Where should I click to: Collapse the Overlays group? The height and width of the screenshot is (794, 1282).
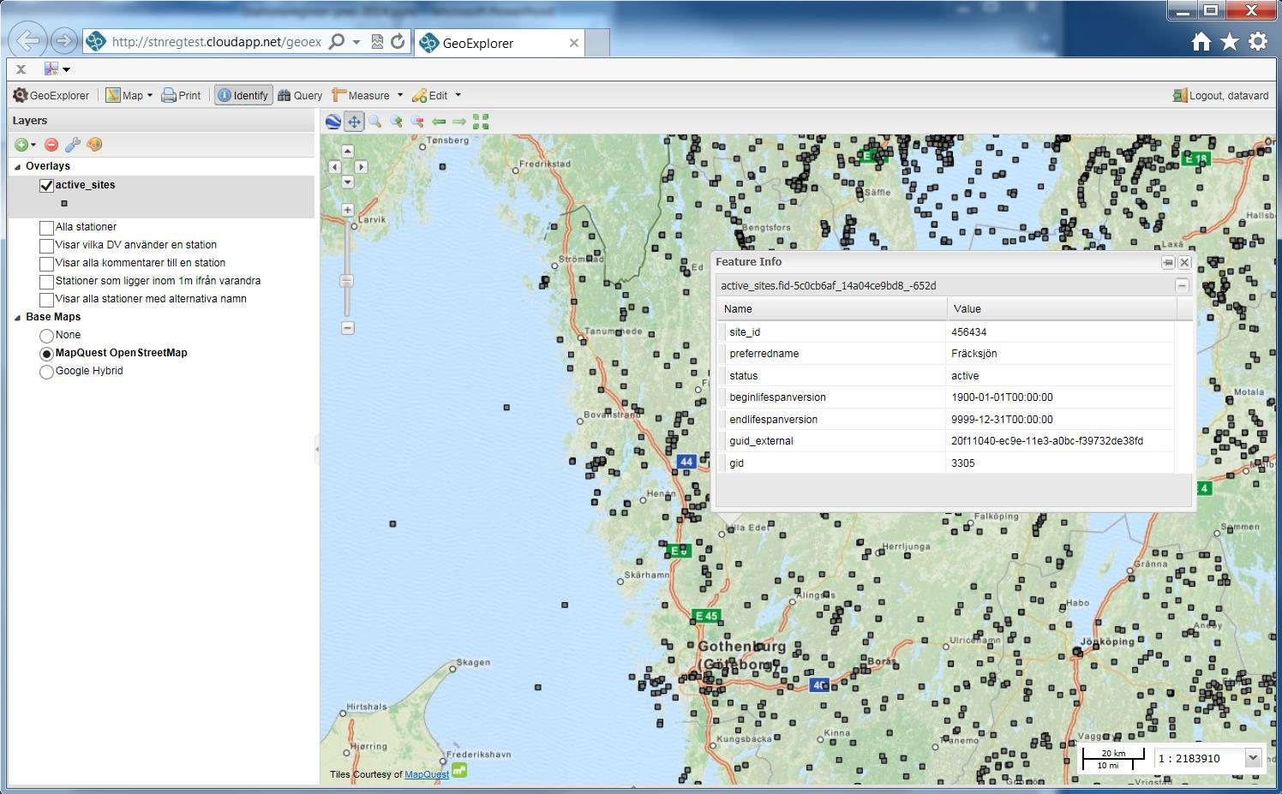click(17, 166)
